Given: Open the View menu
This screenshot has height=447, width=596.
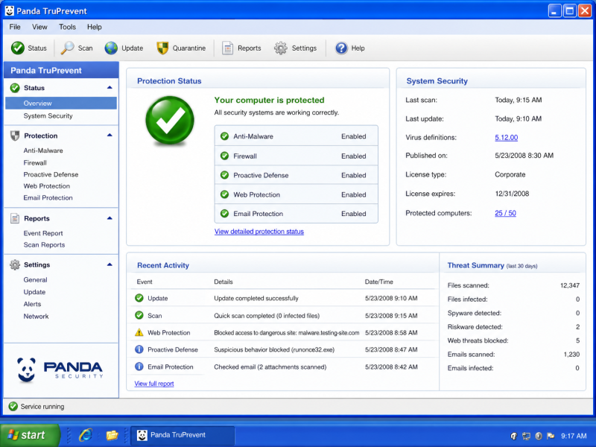Looking at the screenshot, I should tap(39, 27).
